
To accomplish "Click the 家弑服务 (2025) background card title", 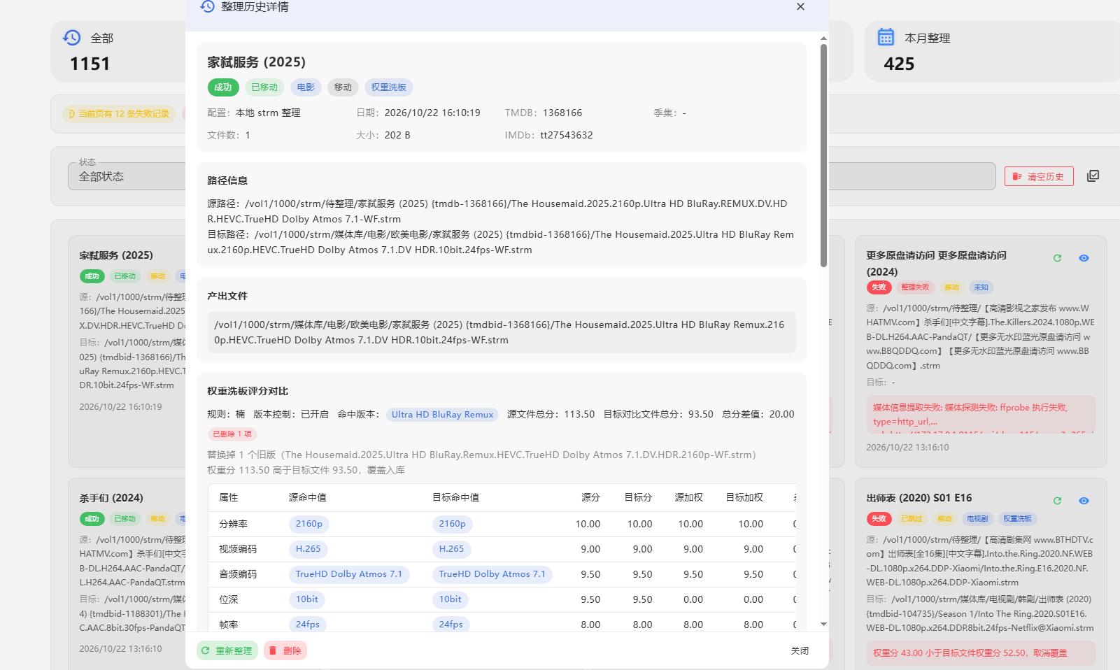I will point(116,255).
